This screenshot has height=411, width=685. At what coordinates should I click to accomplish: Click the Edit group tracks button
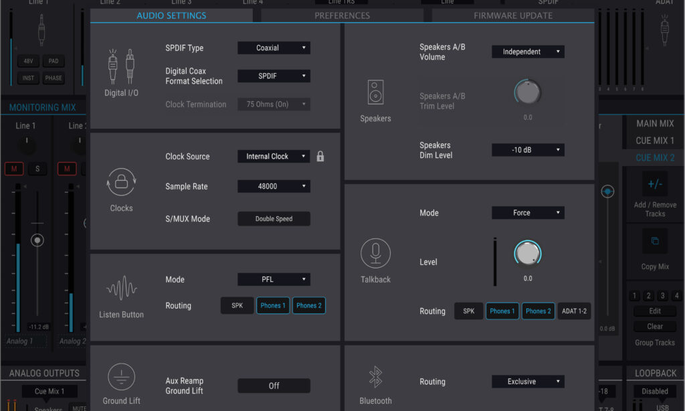tap(655, 311)
